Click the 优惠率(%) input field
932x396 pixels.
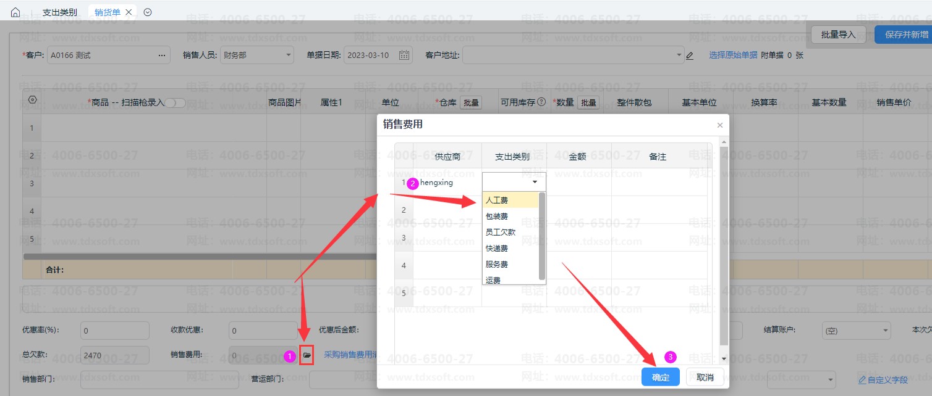tap(115, 331)
